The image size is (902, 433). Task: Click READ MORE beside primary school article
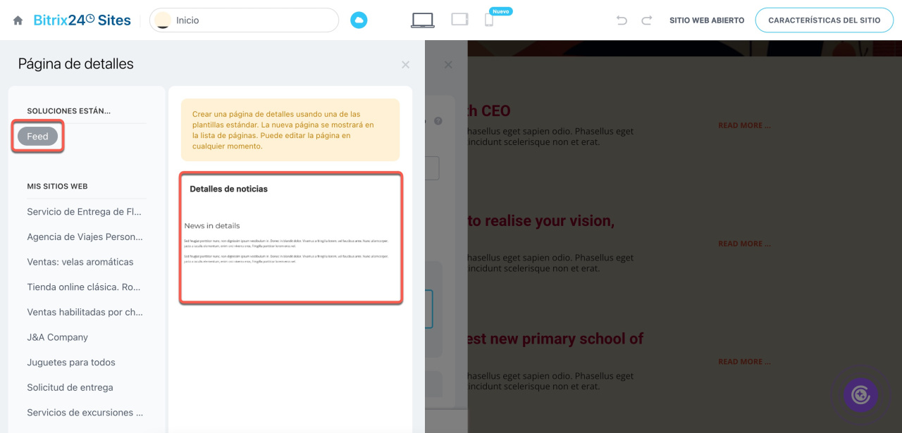click(x=744, y=362)
